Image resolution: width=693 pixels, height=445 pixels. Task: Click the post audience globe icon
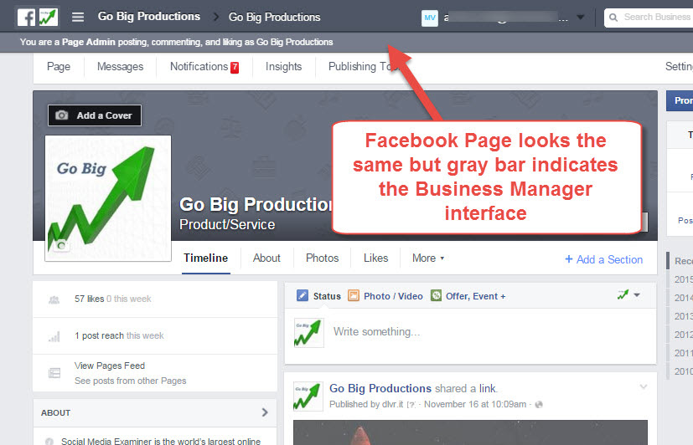pos(539,404)
